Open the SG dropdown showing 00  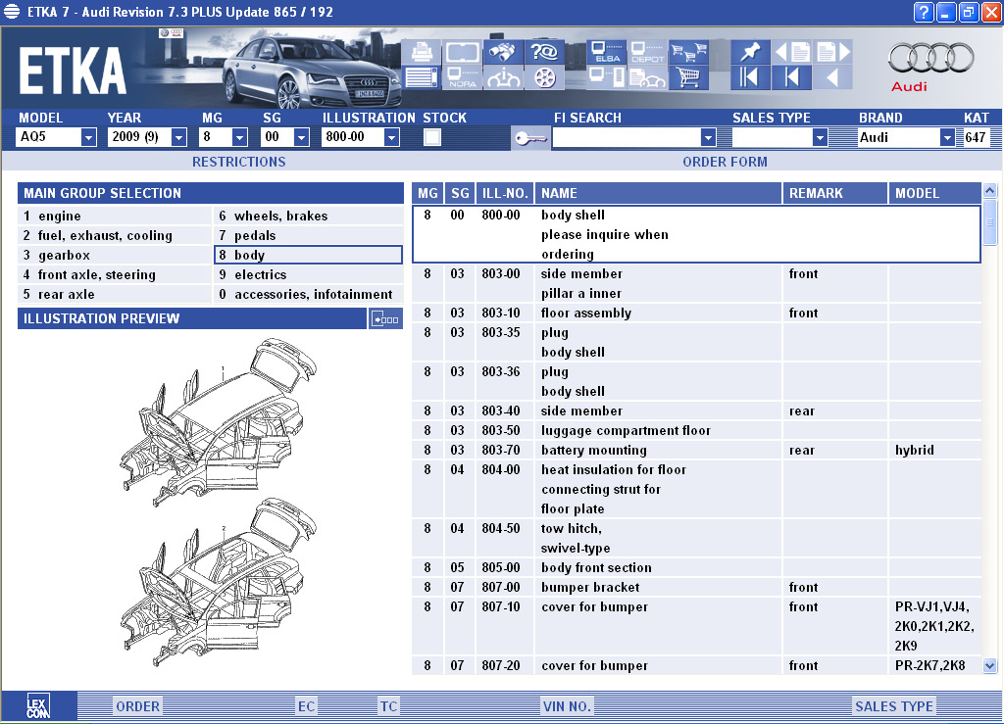pyautogui.click(x=285, y=137)
